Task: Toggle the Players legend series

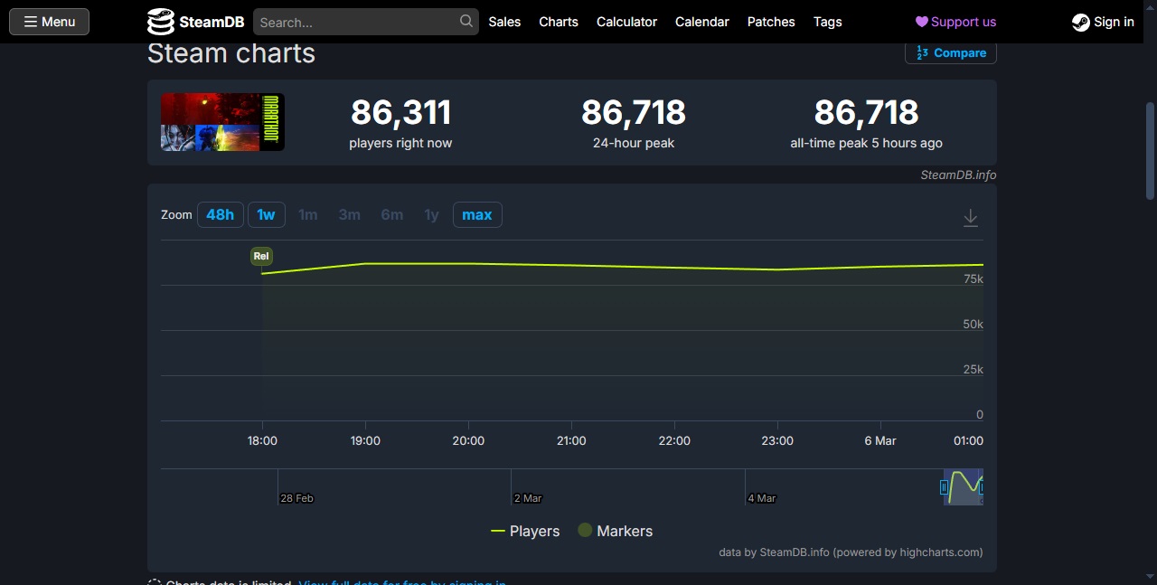Action: [x=525, y=531]
